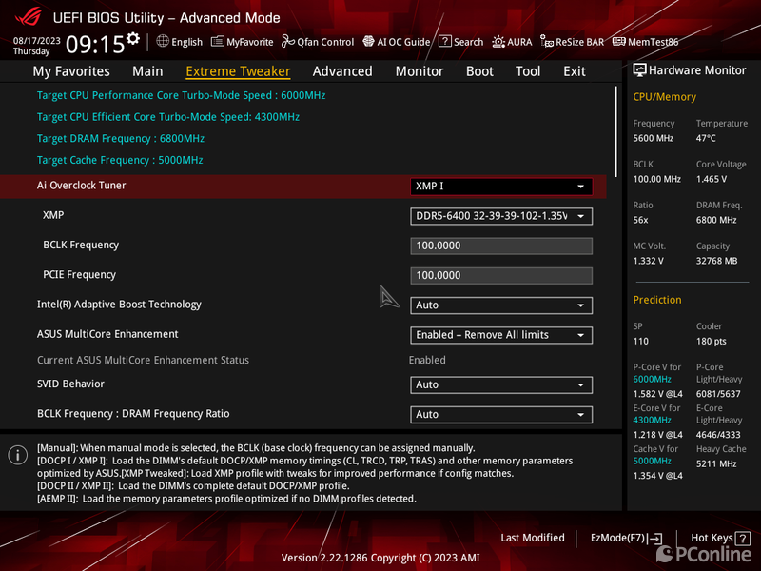Open the clock settings gear icon

pos(133,38)
